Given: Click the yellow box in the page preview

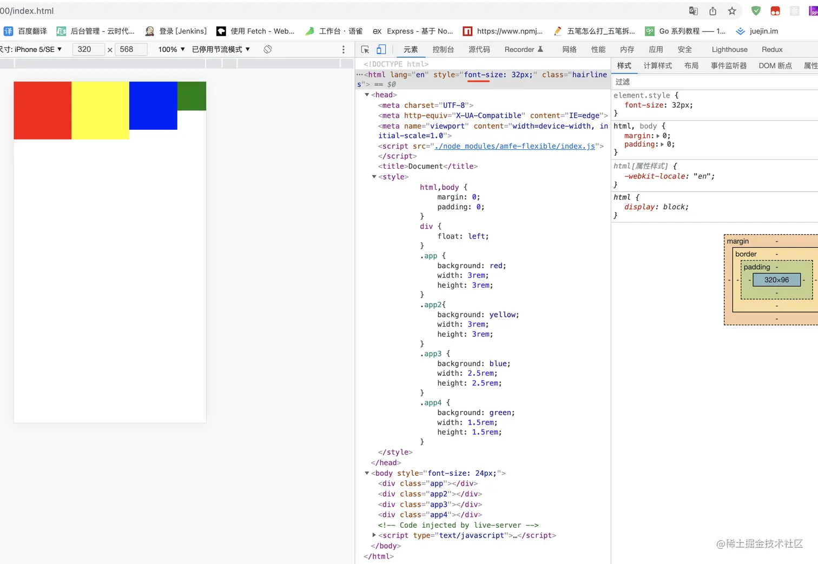Looking at the screenshot, I should click(100, 110).
